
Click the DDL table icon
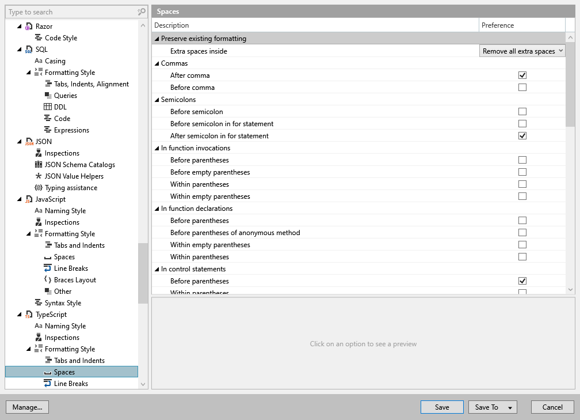[48, 107]
